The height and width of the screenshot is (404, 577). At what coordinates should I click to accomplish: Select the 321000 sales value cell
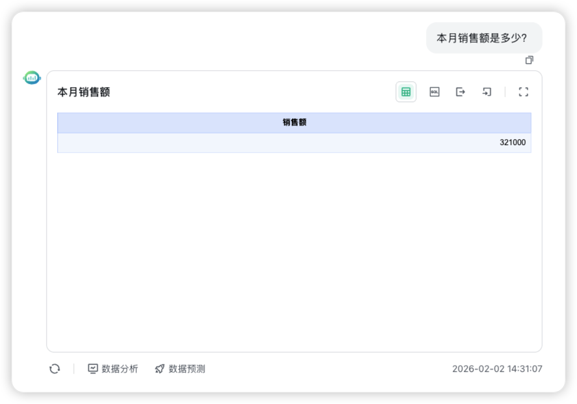tap(513, 142)
